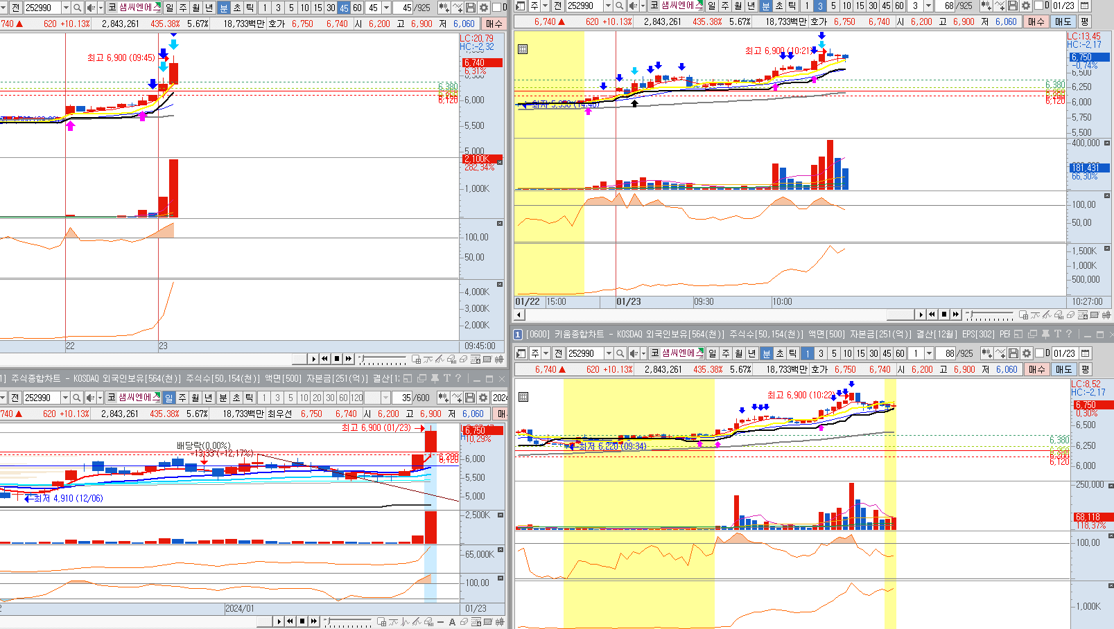The width and height of the screenshot is (1114, 629).
Task: Click the stop button under top-right chart
Action: [944, 314]
